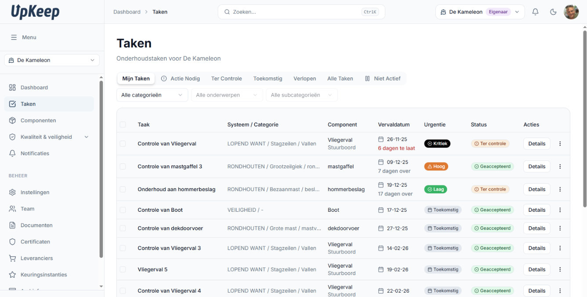The image size is (587, 297).
Task: Open the Alle categorieën filter dropdown
Action: pos(152,95)
